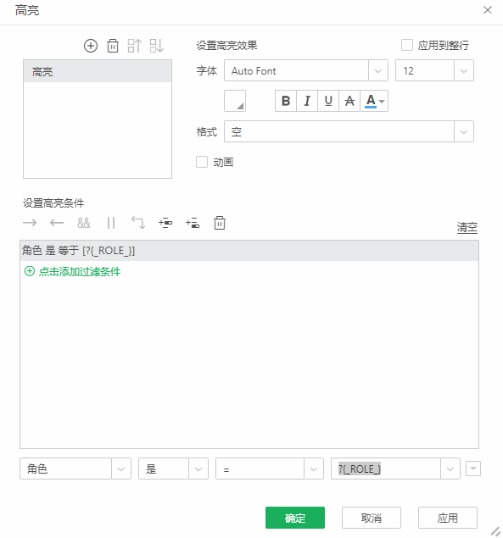
Task: Click the 格式 field showing 空
Action: click(x=339, y=131)
